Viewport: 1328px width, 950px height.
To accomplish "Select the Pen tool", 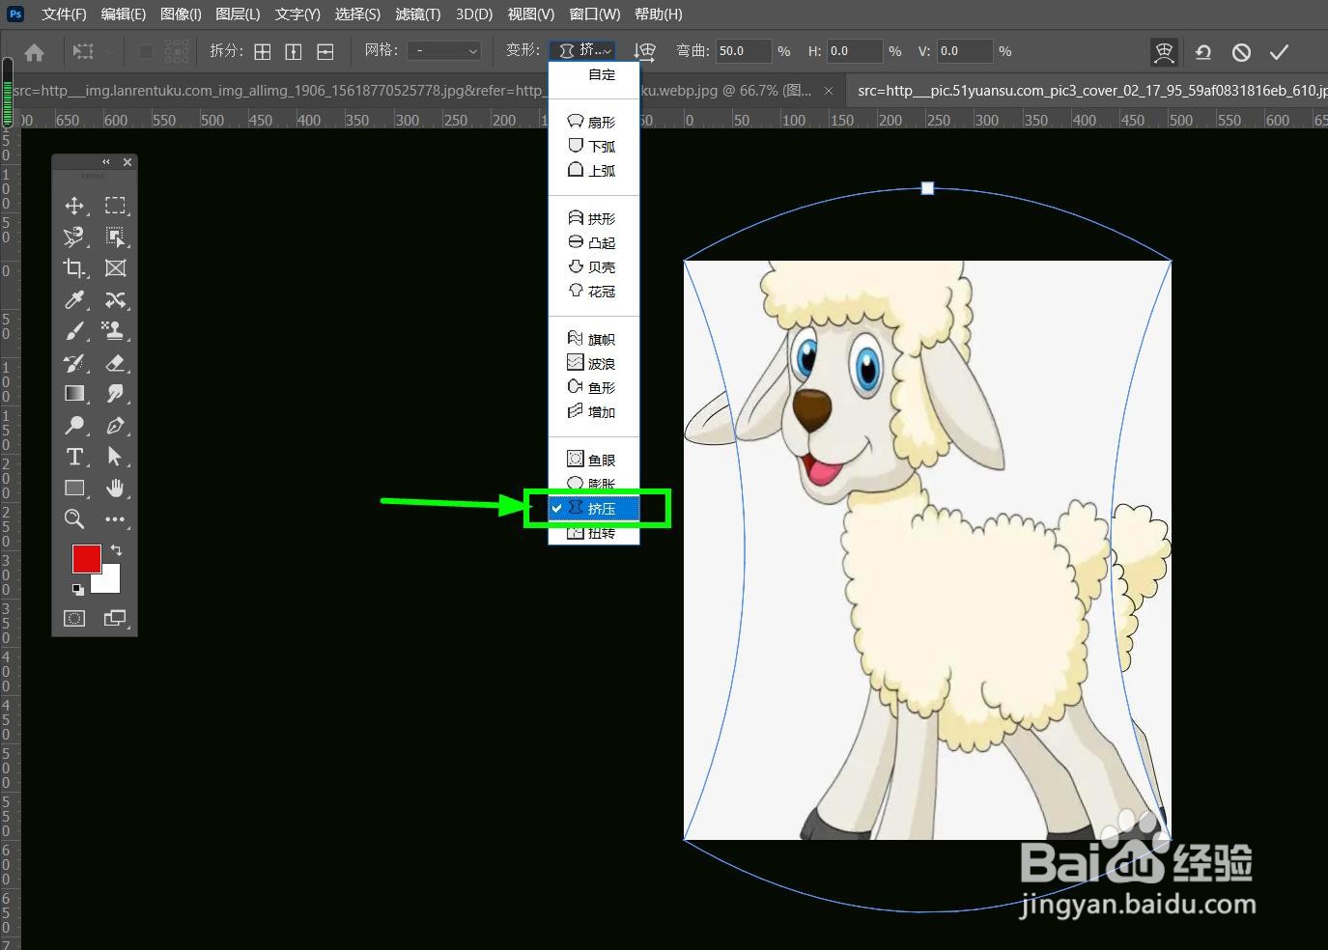I will pos(116,425).
